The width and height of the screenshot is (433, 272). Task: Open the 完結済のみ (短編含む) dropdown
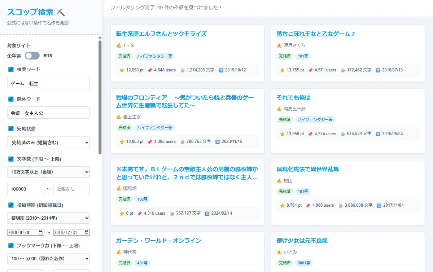pos(48,142)
